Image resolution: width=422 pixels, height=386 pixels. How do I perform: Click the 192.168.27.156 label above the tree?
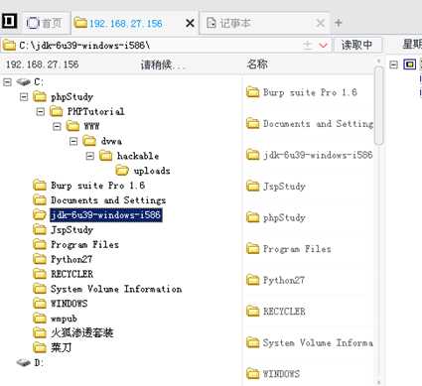tap(43, 64)
